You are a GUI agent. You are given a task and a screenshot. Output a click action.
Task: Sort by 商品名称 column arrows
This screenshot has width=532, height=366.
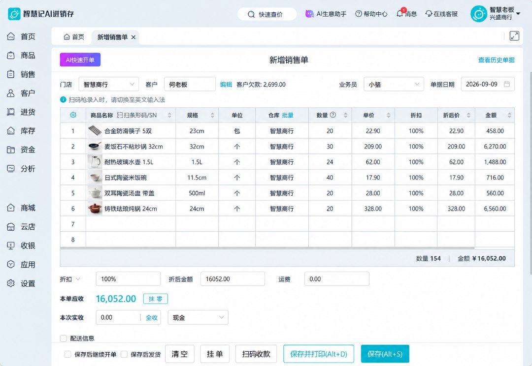pos(169,115)
